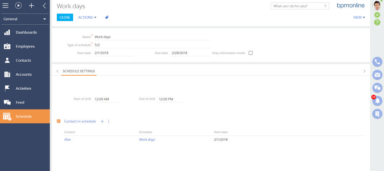The height and width of the screenshot is (171, 384).
Task: Open the email panel
Action: click(377, 75)
